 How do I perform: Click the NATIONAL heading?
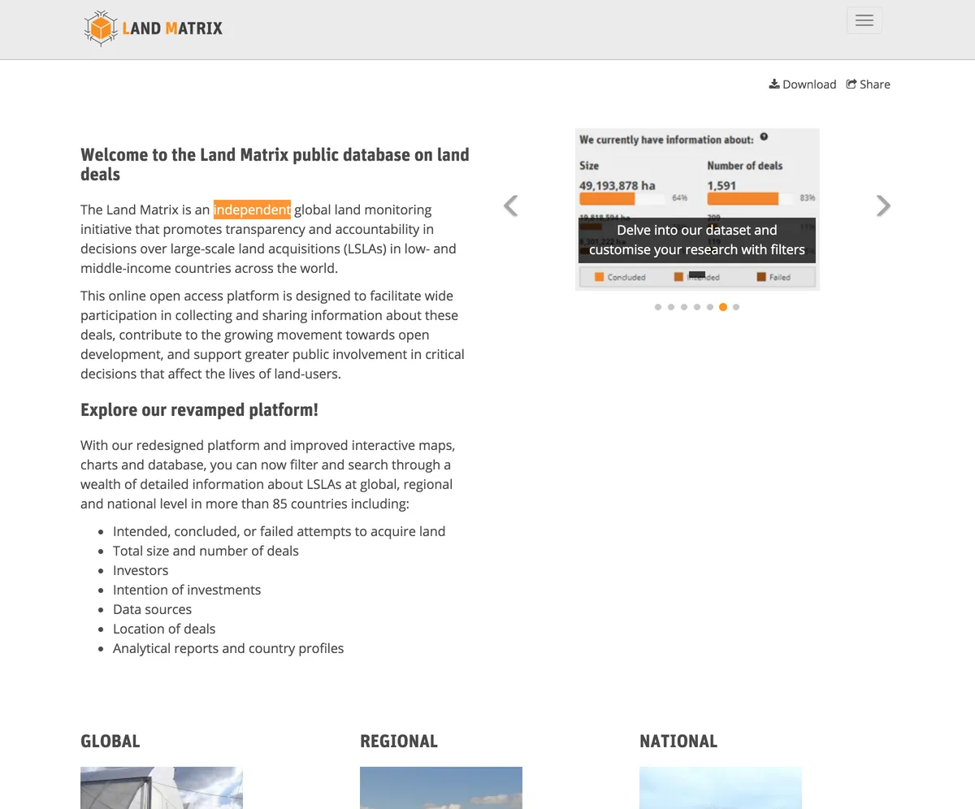(678, 741)
